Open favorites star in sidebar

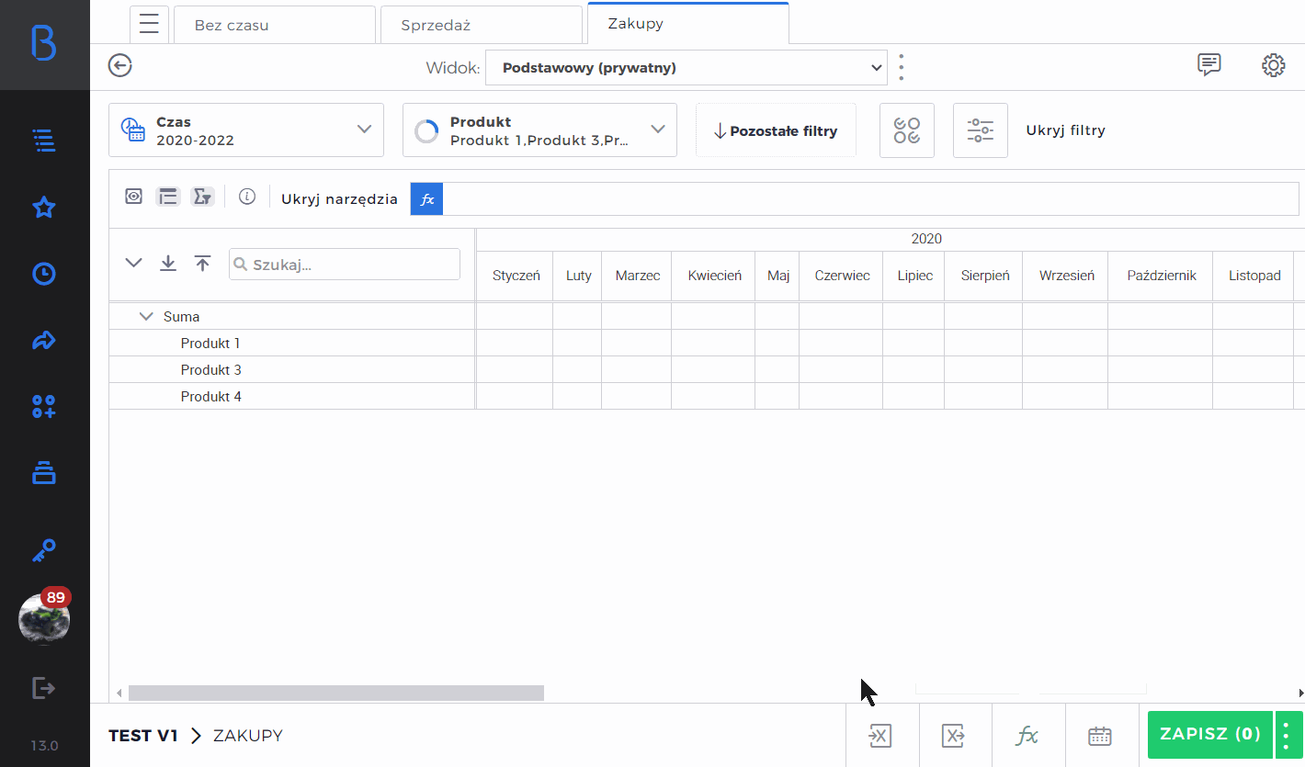[x=44, y=208]
